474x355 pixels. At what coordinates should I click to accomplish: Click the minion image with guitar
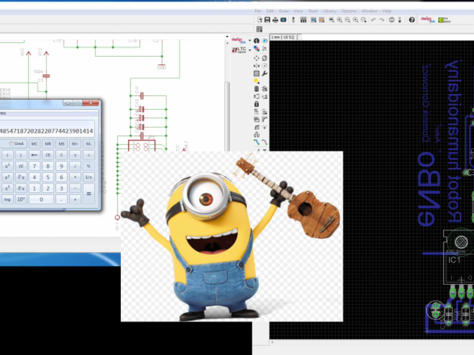[232, 236]
